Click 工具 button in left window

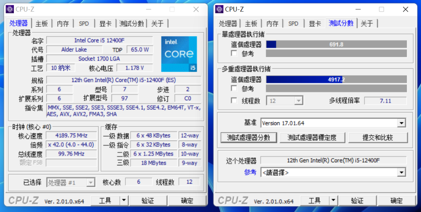pyautogui.click(x=105, y=200)
